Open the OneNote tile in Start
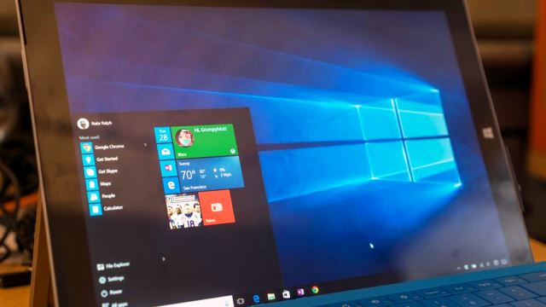The image size is (546, 307). coord(169,168)
